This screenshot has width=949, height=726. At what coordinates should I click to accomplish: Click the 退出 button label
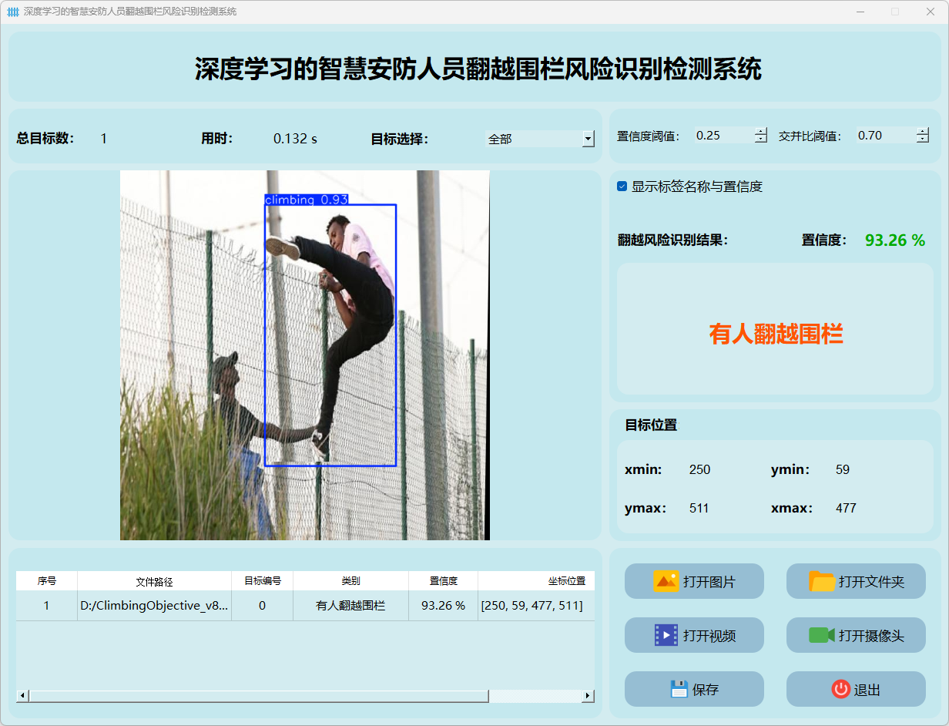tap(867, 690)
